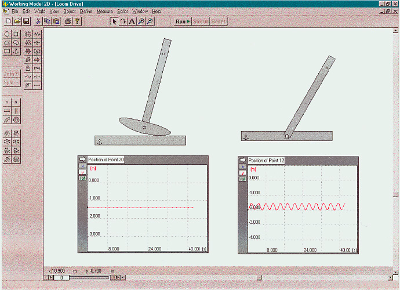Open the World menu

[39, 11]
